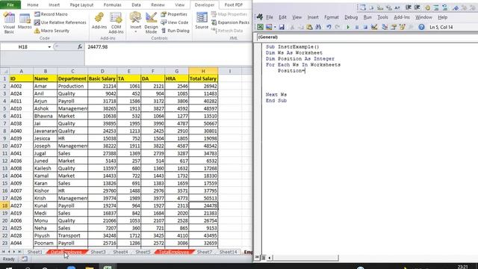Click Run Dialog in ribbon
The width and height of the screenshot is (478, 269).
coord(175,31)
